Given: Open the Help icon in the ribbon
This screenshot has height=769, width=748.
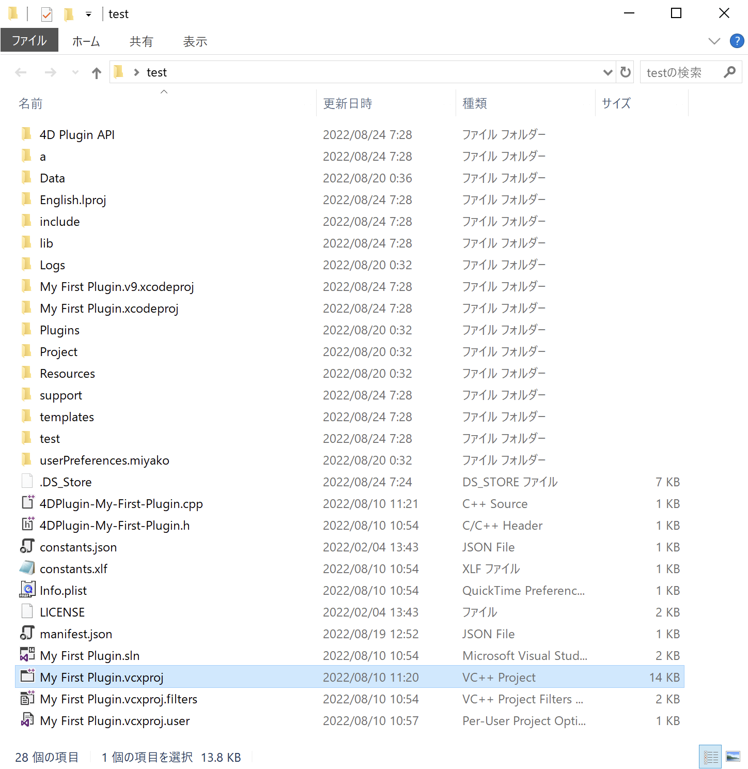Looking at the screenshot, I should [x=736, y=41].
